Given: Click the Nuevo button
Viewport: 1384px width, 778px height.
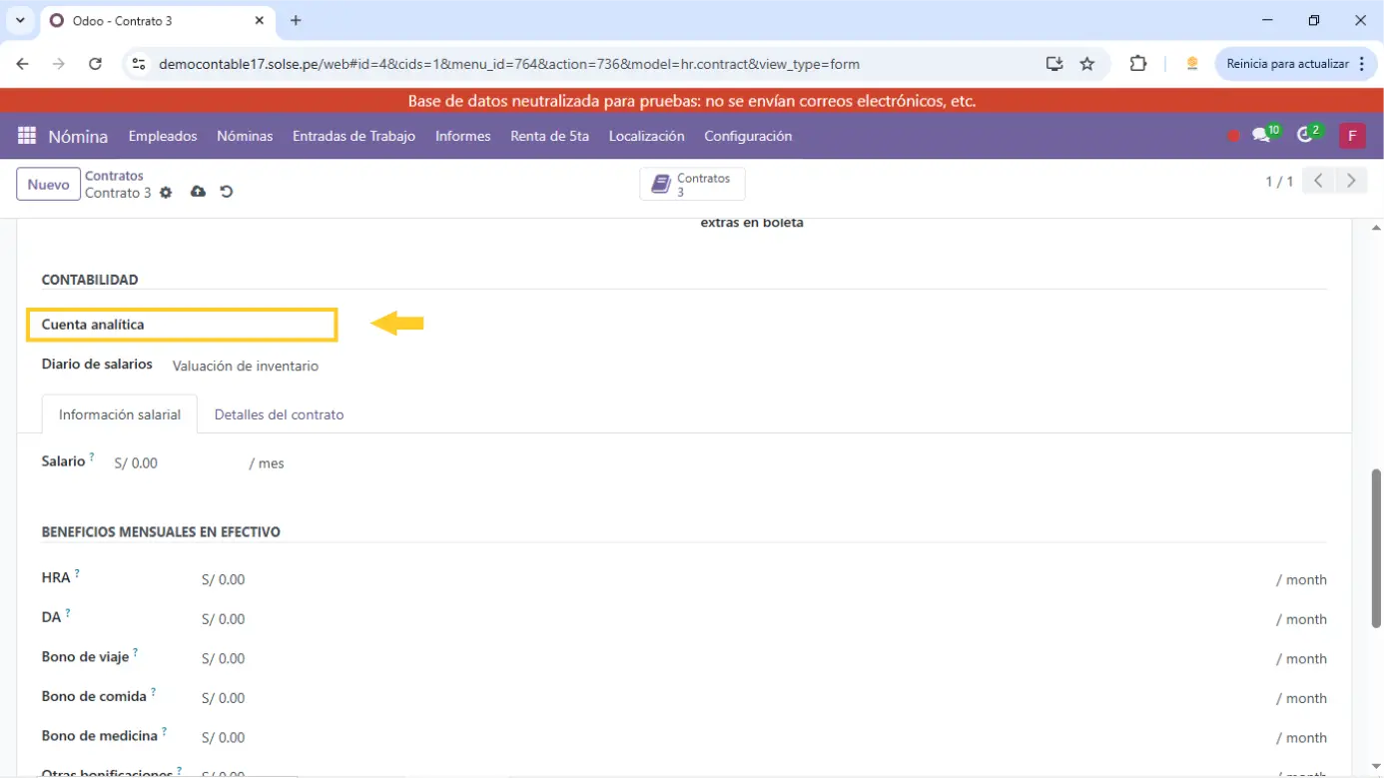Looking at the screenshot, I should click(48, 185).
